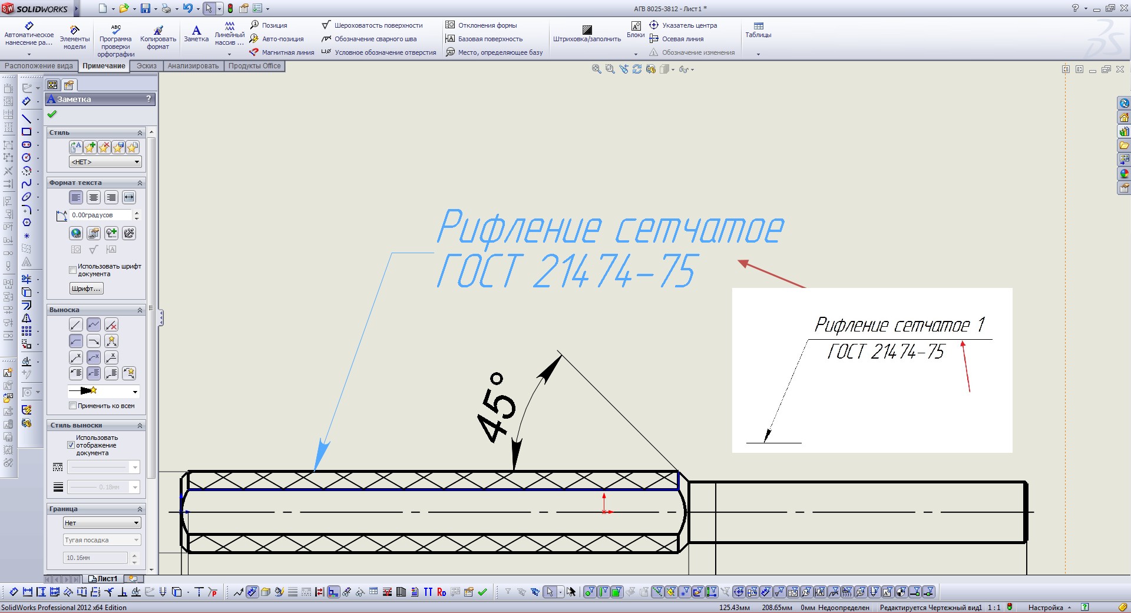Toggle auto leader button in Выноска

pyautogui.click(x=111, y=341)
